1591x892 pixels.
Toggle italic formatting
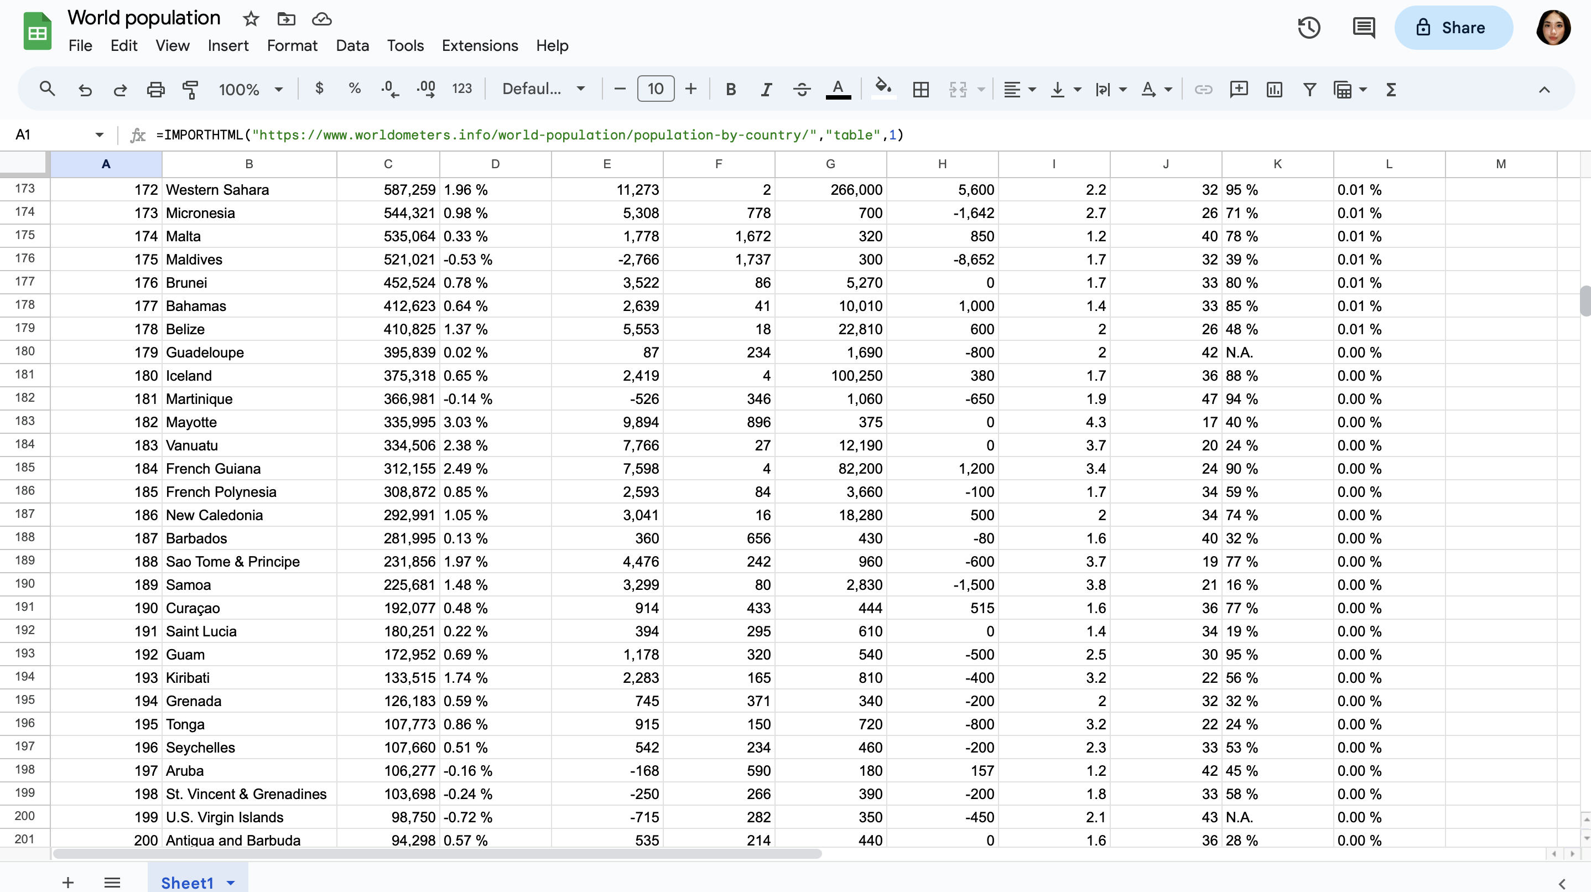(766, 90)
